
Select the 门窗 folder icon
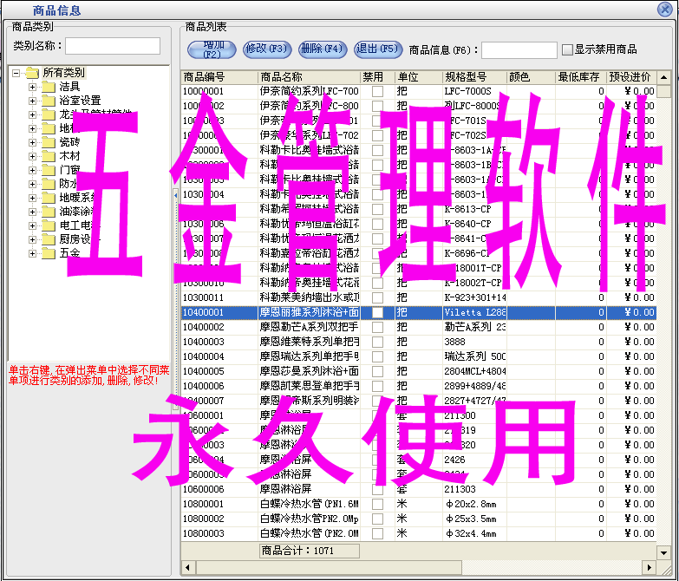click(x=49, y=170)
